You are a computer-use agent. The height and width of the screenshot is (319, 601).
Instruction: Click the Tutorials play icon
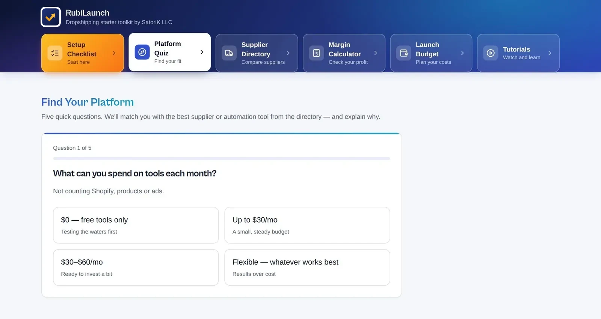[x=491, y=53]
